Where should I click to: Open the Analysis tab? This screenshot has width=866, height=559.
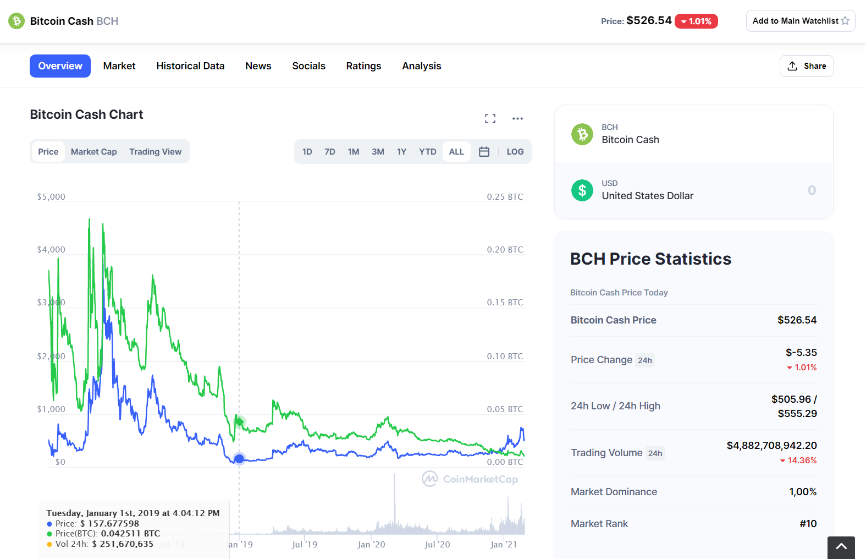click(422, 66)
